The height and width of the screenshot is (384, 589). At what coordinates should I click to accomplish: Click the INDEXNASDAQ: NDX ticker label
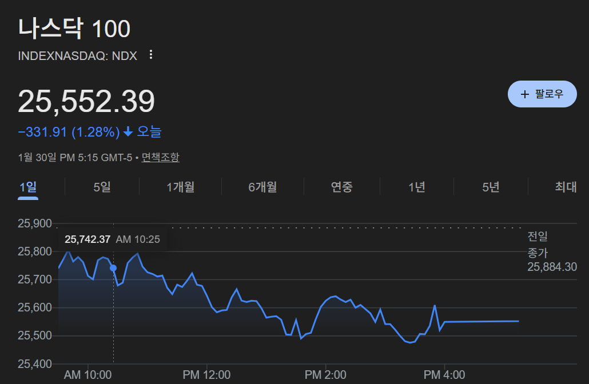[x=77, y=56]
